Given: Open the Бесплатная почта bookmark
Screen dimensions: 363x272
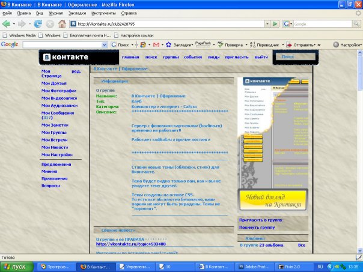Looking at the screenshot, I should click(x=88, y=35).
